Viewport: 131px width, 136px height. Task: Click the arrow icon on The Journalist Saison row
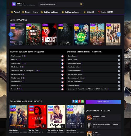click(x=119, y=75)
